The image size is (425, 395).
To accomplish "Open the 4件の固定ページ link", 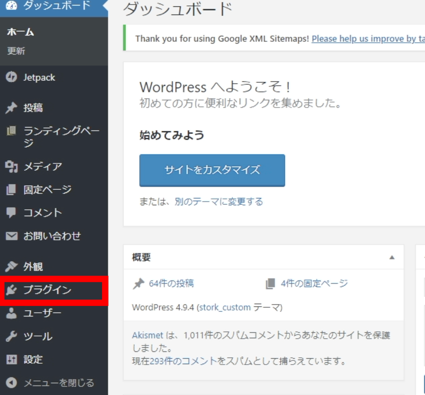I will coord(314,284).
